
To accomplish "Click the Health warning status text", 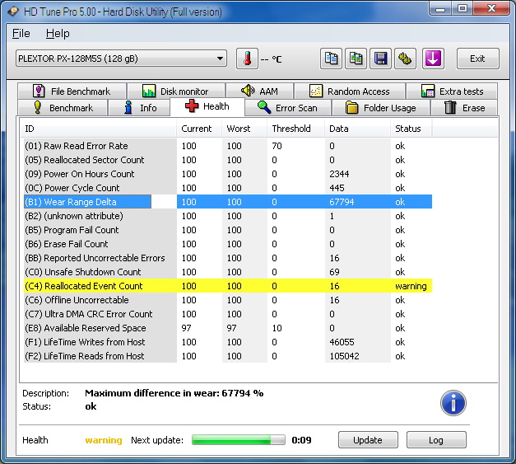I will [x=104, y=440].
